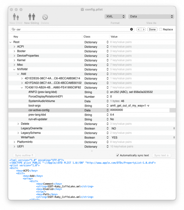This screenshot has width=184, height=210.
Task: Go to next search match
Action: [143, 29]
